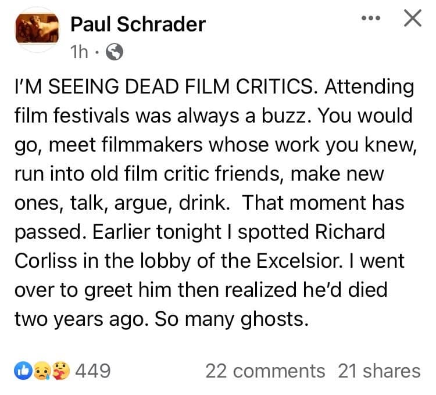Click the phrase That moment has

(323, 203)
